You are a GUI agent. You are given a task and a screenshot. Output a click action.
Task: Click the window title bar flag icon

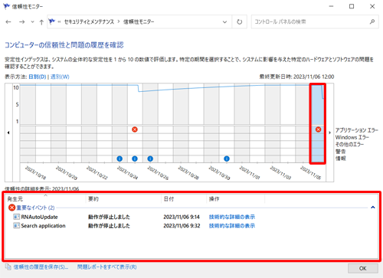[6, 6]
